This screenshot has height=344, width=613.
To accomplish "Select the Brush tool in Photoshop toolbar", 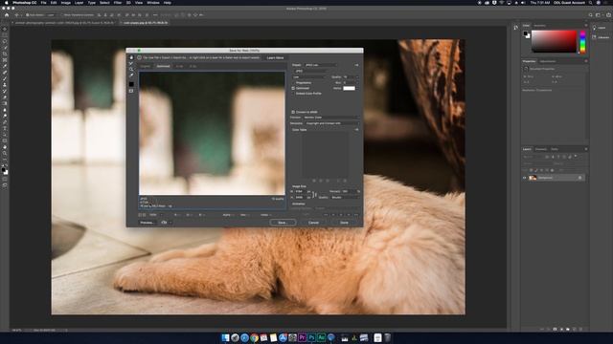I will [x=5, y=78].
